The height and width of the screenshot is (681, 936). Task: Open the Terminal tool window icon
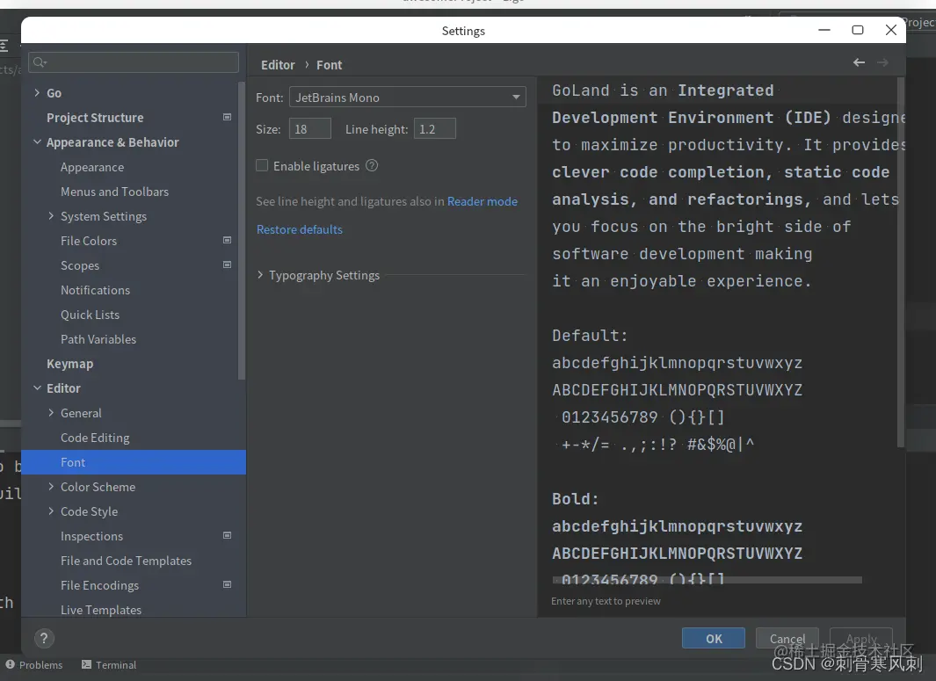(86, 664)
